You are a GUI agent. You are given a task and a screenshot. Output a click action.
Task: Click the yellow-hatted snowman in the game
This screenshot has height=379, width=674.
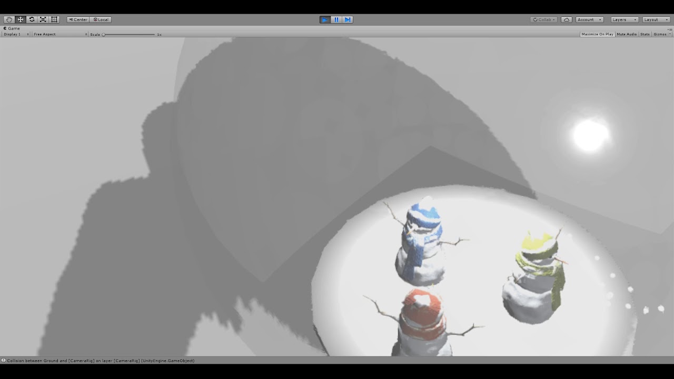pos(534,276)
